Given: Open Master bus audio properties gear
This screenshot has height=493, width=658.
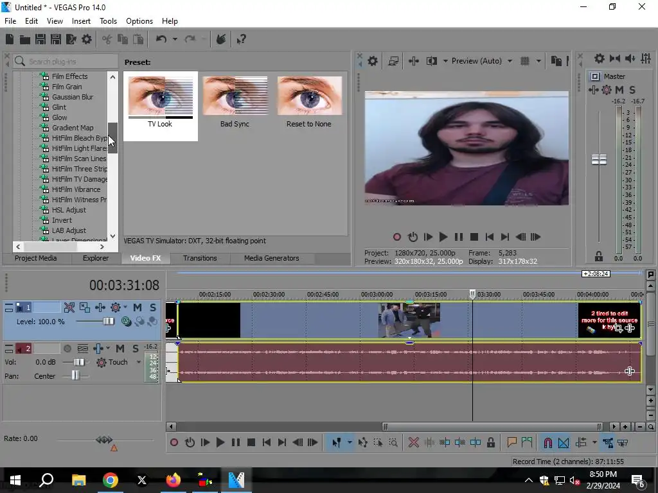Looking at the screenshot, I should [x=600, y=58].
